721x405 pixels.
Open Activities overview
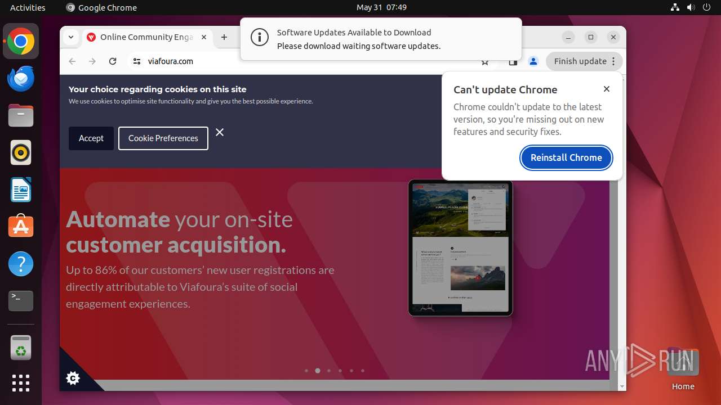[x=28, y=7]
